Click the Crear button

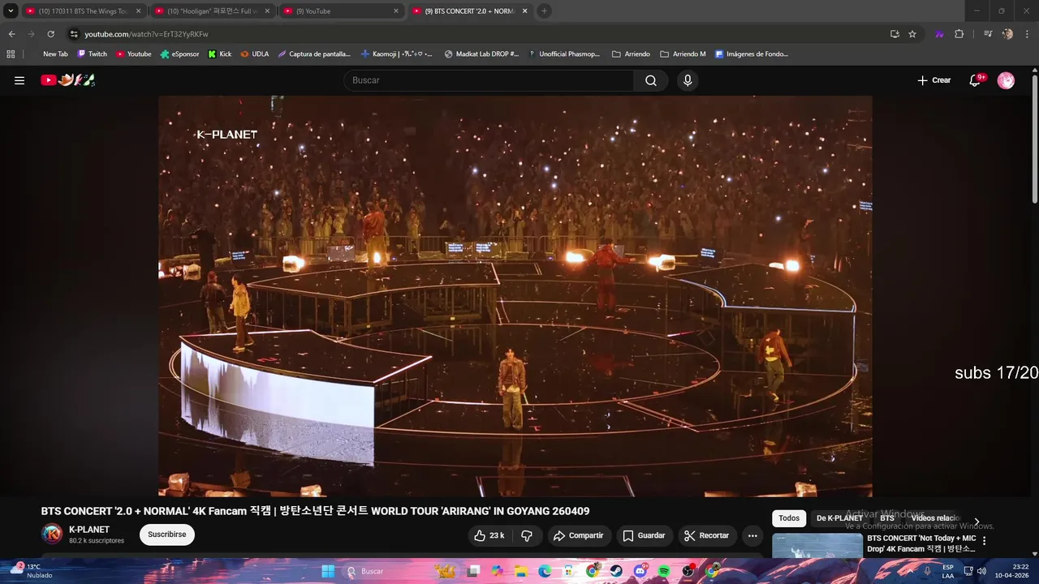click(x=934, y=80)
